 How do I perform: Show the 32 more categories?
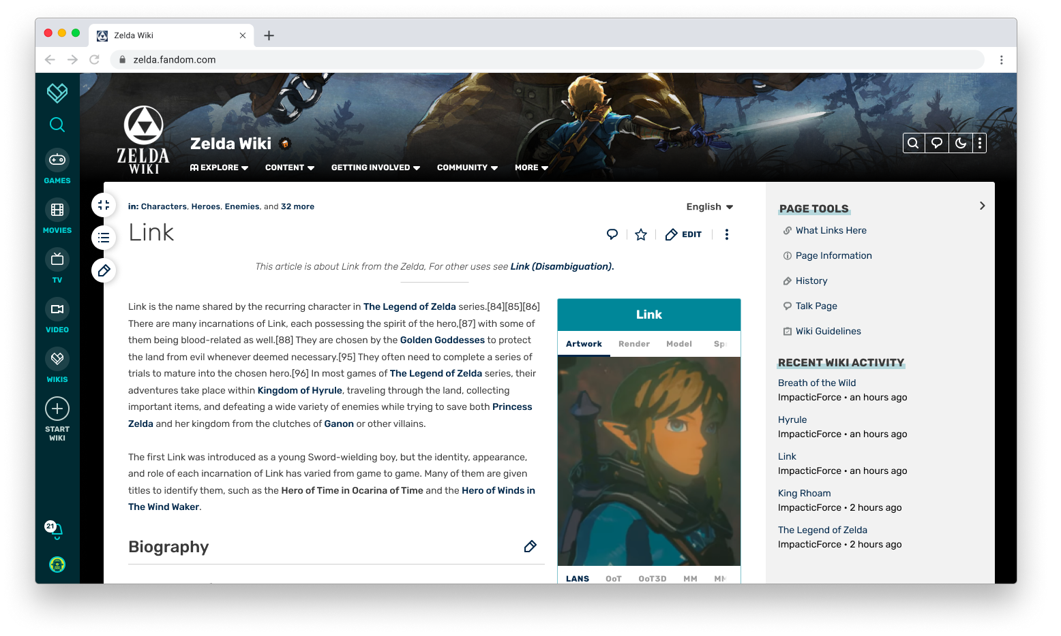pos(297,207)
